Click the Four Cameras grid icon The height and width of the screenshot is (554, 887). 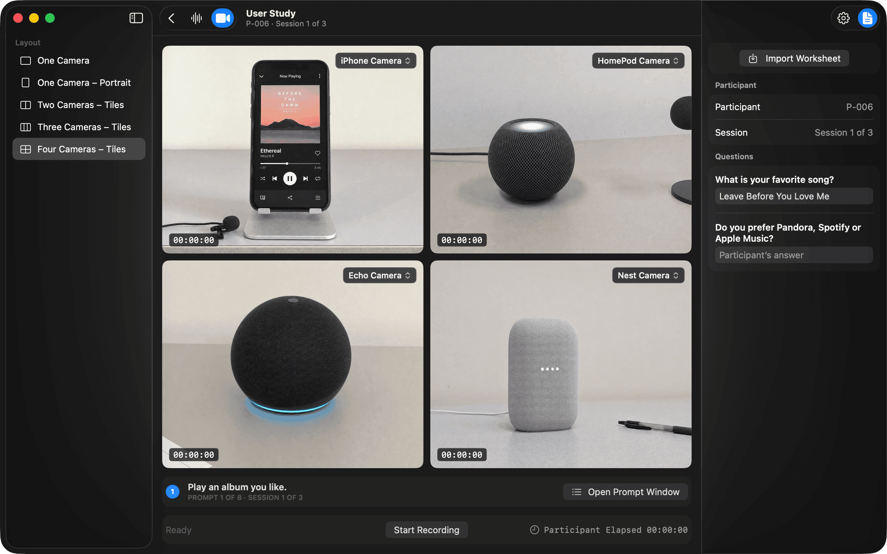click(x=26, y=150)
